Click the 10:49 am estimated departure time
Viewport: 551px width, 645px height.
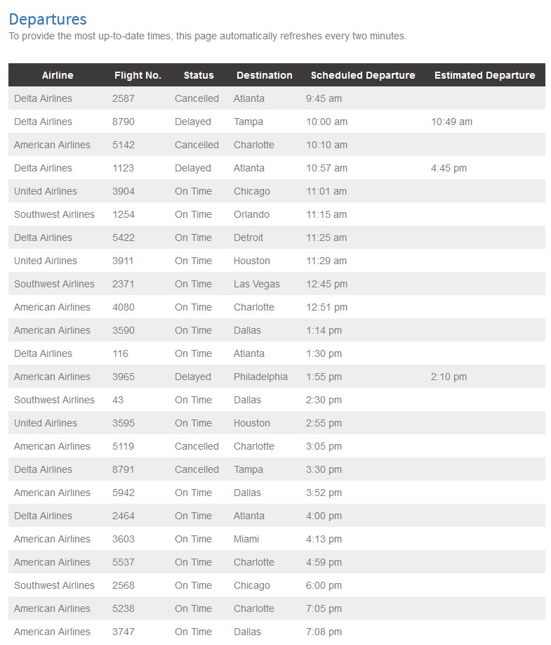(451, 122)
